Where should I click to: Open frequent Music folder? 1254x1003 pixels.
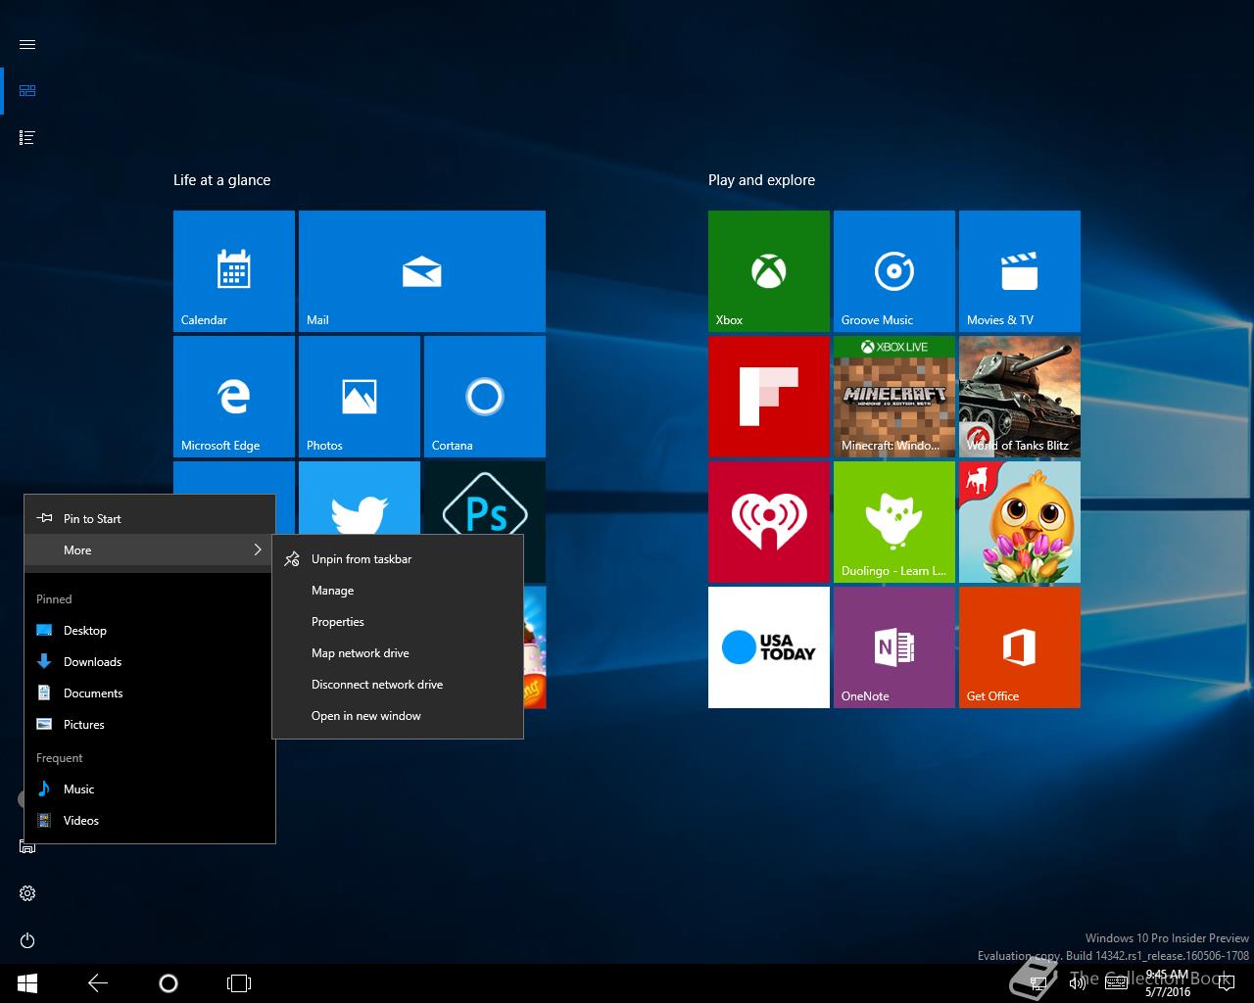point(150,789)
